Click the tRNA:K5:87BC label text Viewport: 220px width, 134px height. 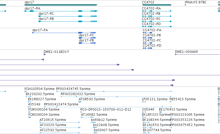pos(195,2)
